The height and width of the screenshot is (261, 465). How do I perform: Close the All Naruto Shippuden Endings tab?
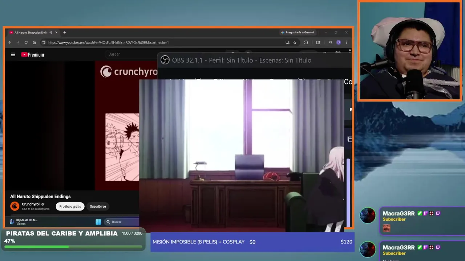point(56,33)
